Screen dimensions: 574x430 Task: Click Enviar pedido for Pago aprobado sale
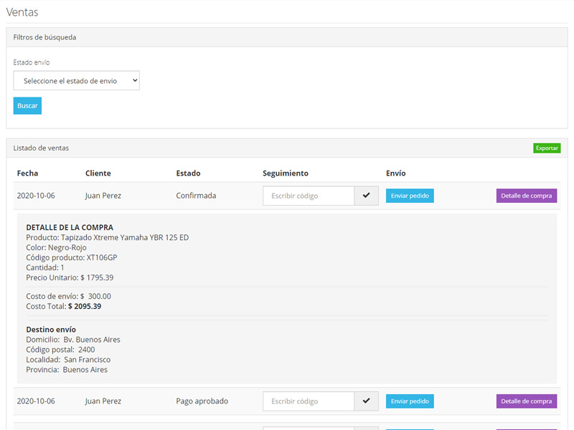click(410, 401)
